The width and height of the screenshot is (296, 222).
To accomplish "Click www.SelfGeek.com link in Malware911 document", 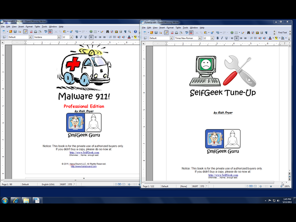I will point(84,152).
